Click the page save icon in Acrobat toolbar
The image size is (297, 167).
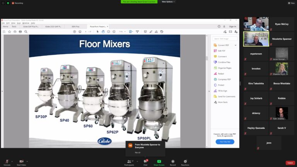coord(4,32)
